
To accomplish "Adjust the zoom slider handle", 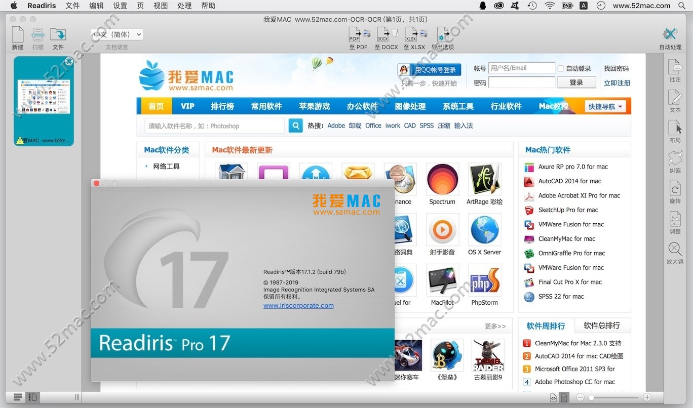I will (x=591, y=397).
